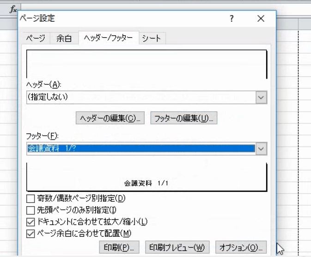This screenshot has height=257, width=311.
Task: Close the ページ設定 dialog
Action: click(x=261, y=18)
